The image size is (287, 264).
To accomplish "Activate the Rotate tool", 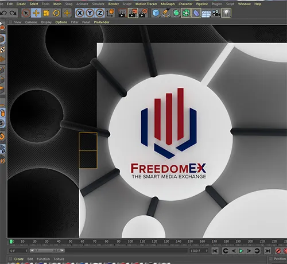I will point(56,13).
